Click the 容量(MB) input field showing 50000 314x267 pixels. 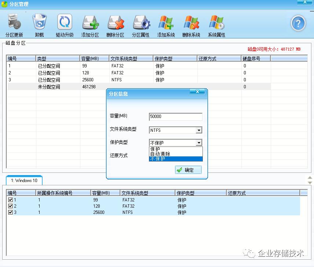point(175,116)
